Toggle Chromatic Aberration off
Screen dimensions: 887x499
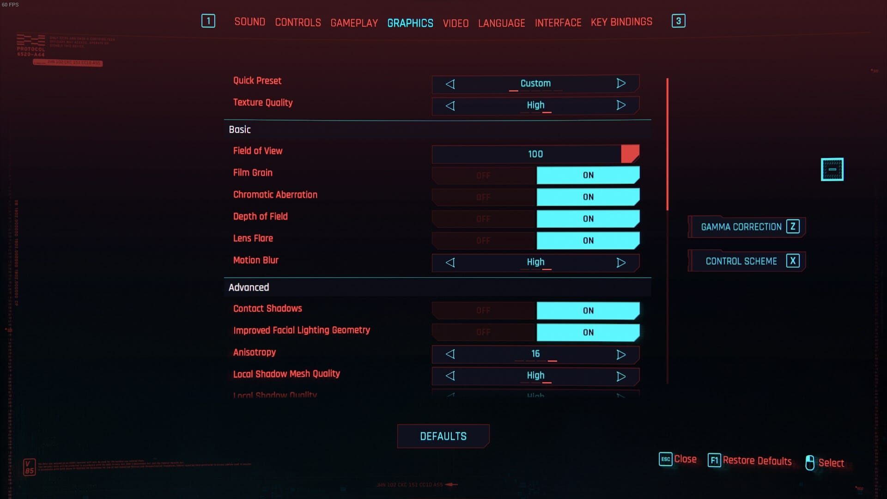pos(484,196)
